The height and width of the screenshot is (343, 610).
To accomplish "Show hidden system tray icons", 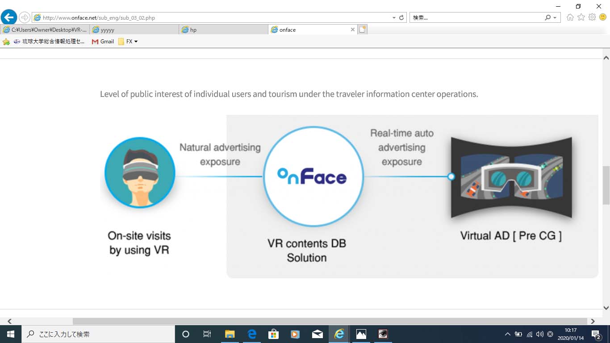I will [507, 334].
